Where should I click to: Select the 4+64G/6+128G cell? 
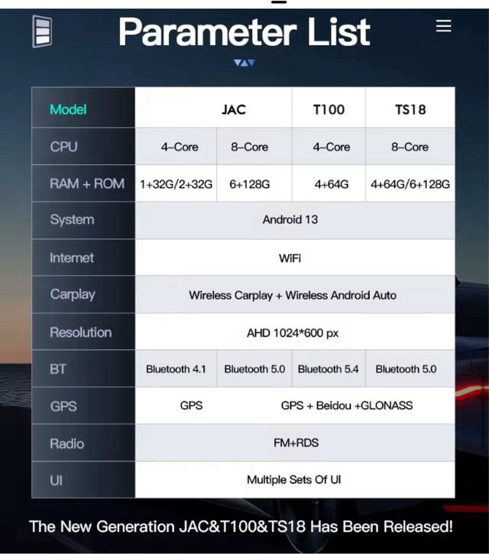tap(410, 184)
